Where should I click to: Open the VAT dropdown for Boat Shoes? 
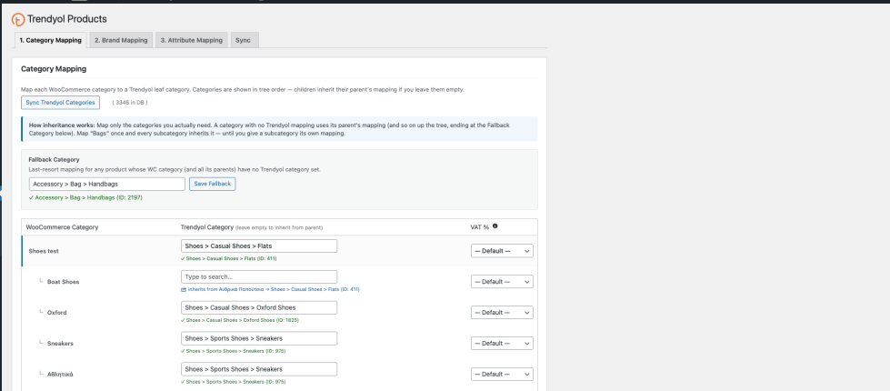click(x=502, y=282)
